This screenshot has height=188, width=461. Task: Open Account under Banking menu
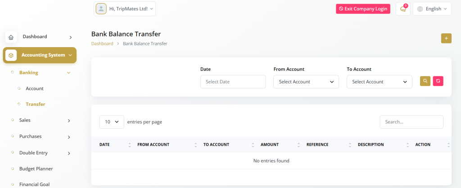[35, 88]
